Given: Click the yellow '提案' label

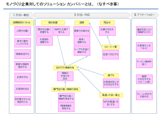Looking at the screenshot, I should [x=82, y=23].
